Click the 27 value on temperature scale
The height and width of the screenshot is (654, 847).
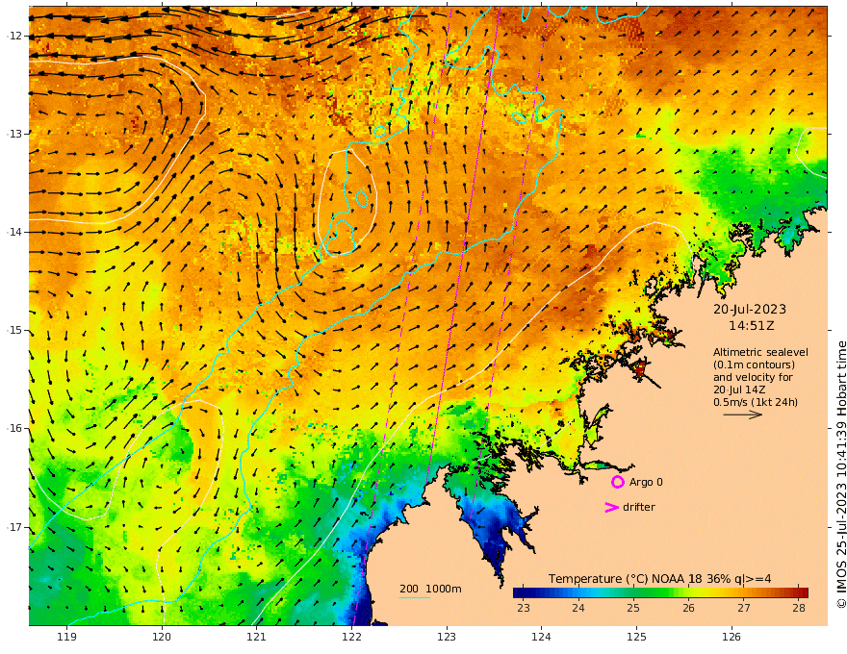pos(744,608)
